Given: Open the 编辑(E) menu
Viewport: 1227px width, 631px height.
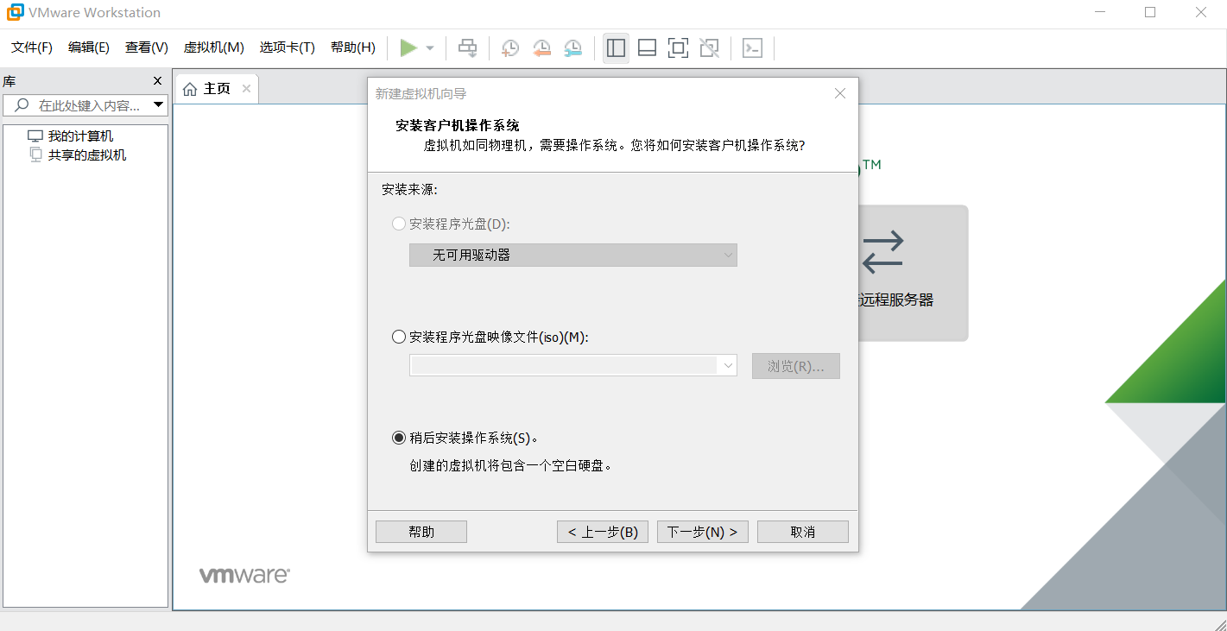Looking at the screenshot, I should (x=89, y=47).
